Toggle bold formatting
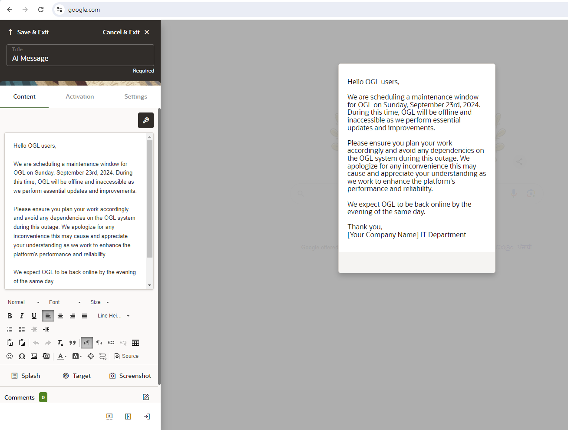Image resolution: width=568 pixels, height=430 pixels. coord(10,316)
